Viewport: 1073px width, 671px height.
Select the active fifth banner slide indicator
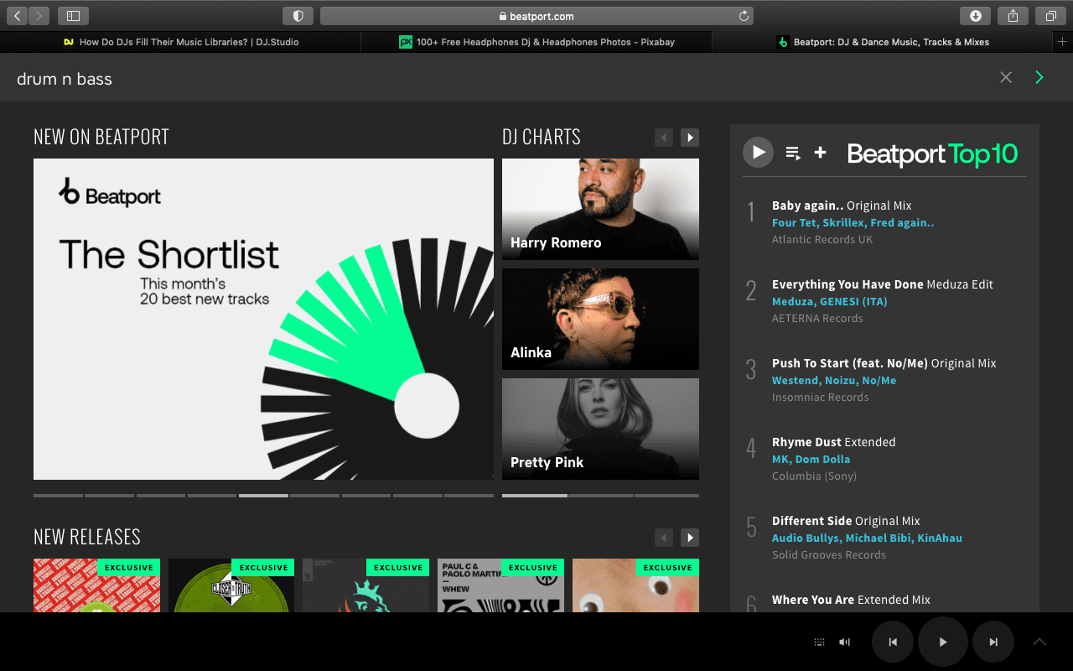(263, 496)
